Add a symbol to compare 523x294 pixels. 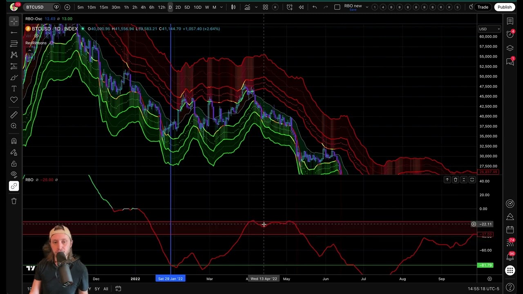coord(67,7)
